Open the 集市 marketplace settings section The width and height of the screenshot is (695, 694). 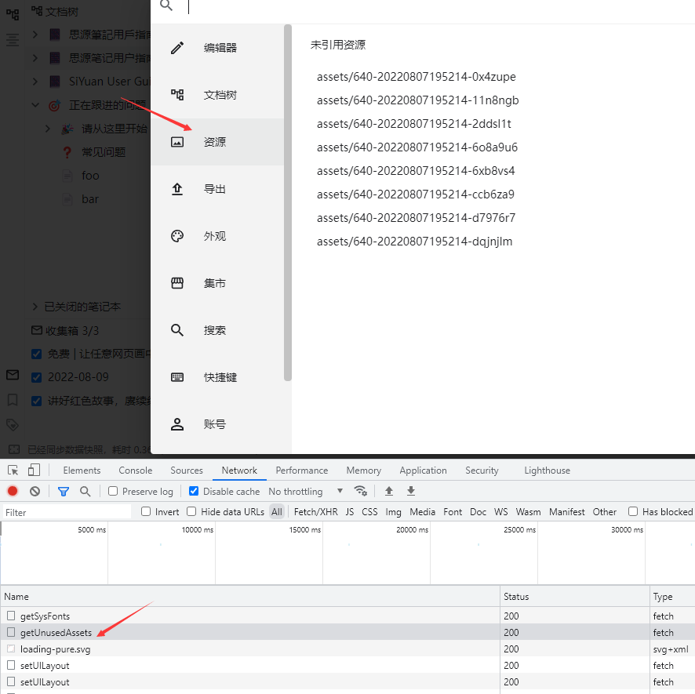coord(217,283)
